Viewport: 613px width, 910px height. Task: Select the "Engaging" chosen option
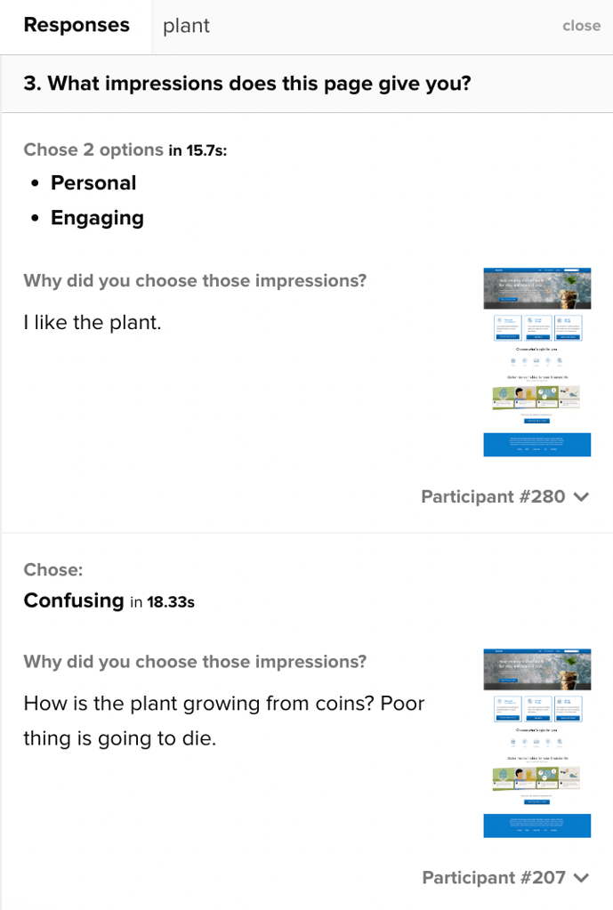(x=97, y=218)
